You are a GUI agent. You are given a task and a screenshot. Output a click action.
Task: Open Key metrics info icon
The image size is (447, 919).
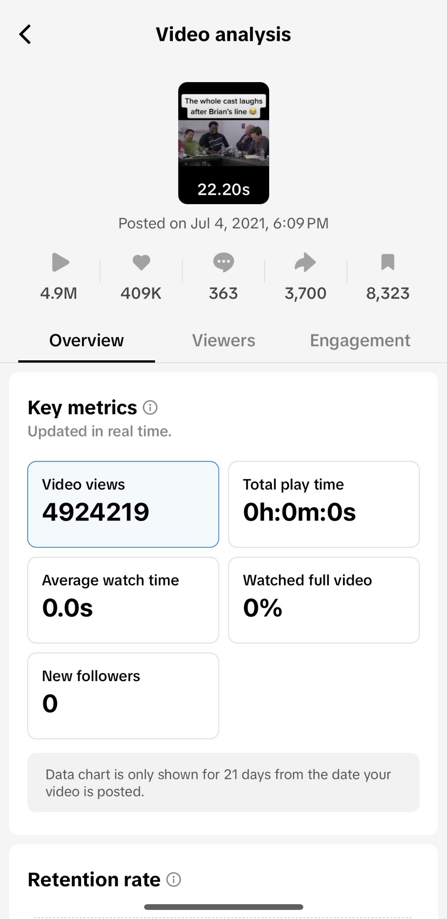(150, 408)
